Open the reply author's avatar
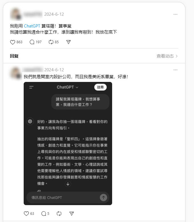Viewport: 194px width, 222px height. click(16, 73)
